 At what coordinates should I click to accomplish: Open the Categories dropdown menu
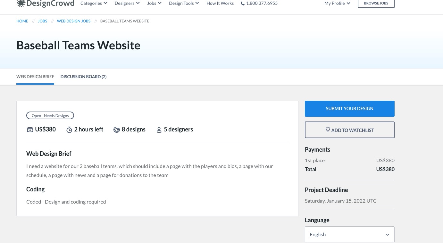(x=94, y=3)
